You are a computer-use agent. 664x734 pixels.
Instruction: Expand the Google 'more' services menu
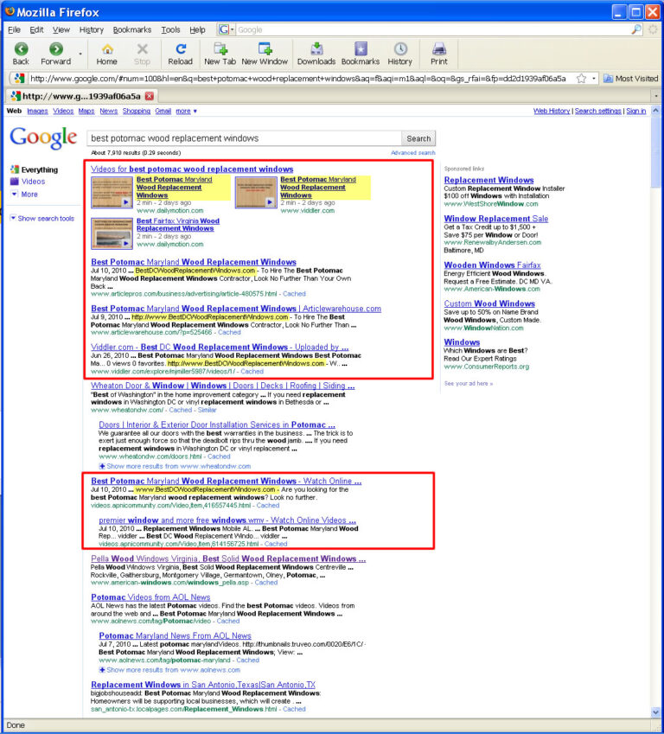click(187, 111)
